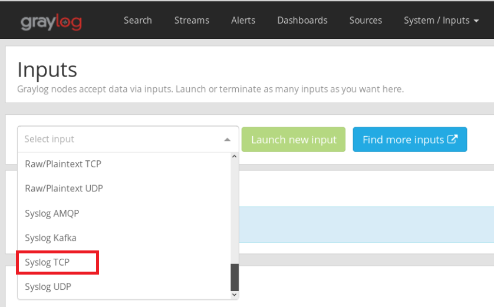
Task: Click the dropdown scrollbar down arrow
Action: (x=235, y=295)
